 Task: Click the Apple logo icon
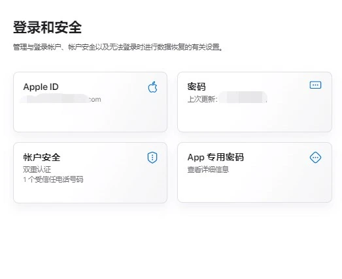pyautogui.click(x=152, y=87)
